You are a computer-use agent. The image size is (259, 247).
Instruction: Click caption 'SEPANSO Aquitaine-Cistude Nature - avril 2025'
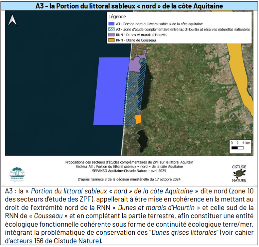pos(129,171)
